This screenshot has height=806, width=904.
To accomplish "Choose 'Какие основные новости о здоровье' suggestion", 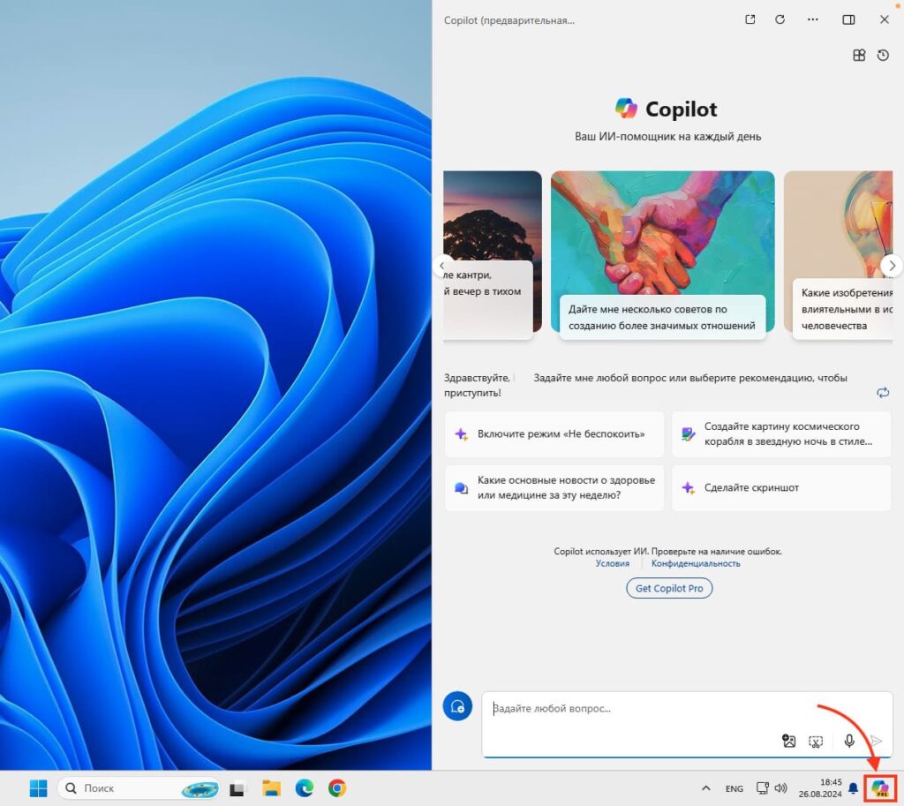I will 554,488.
